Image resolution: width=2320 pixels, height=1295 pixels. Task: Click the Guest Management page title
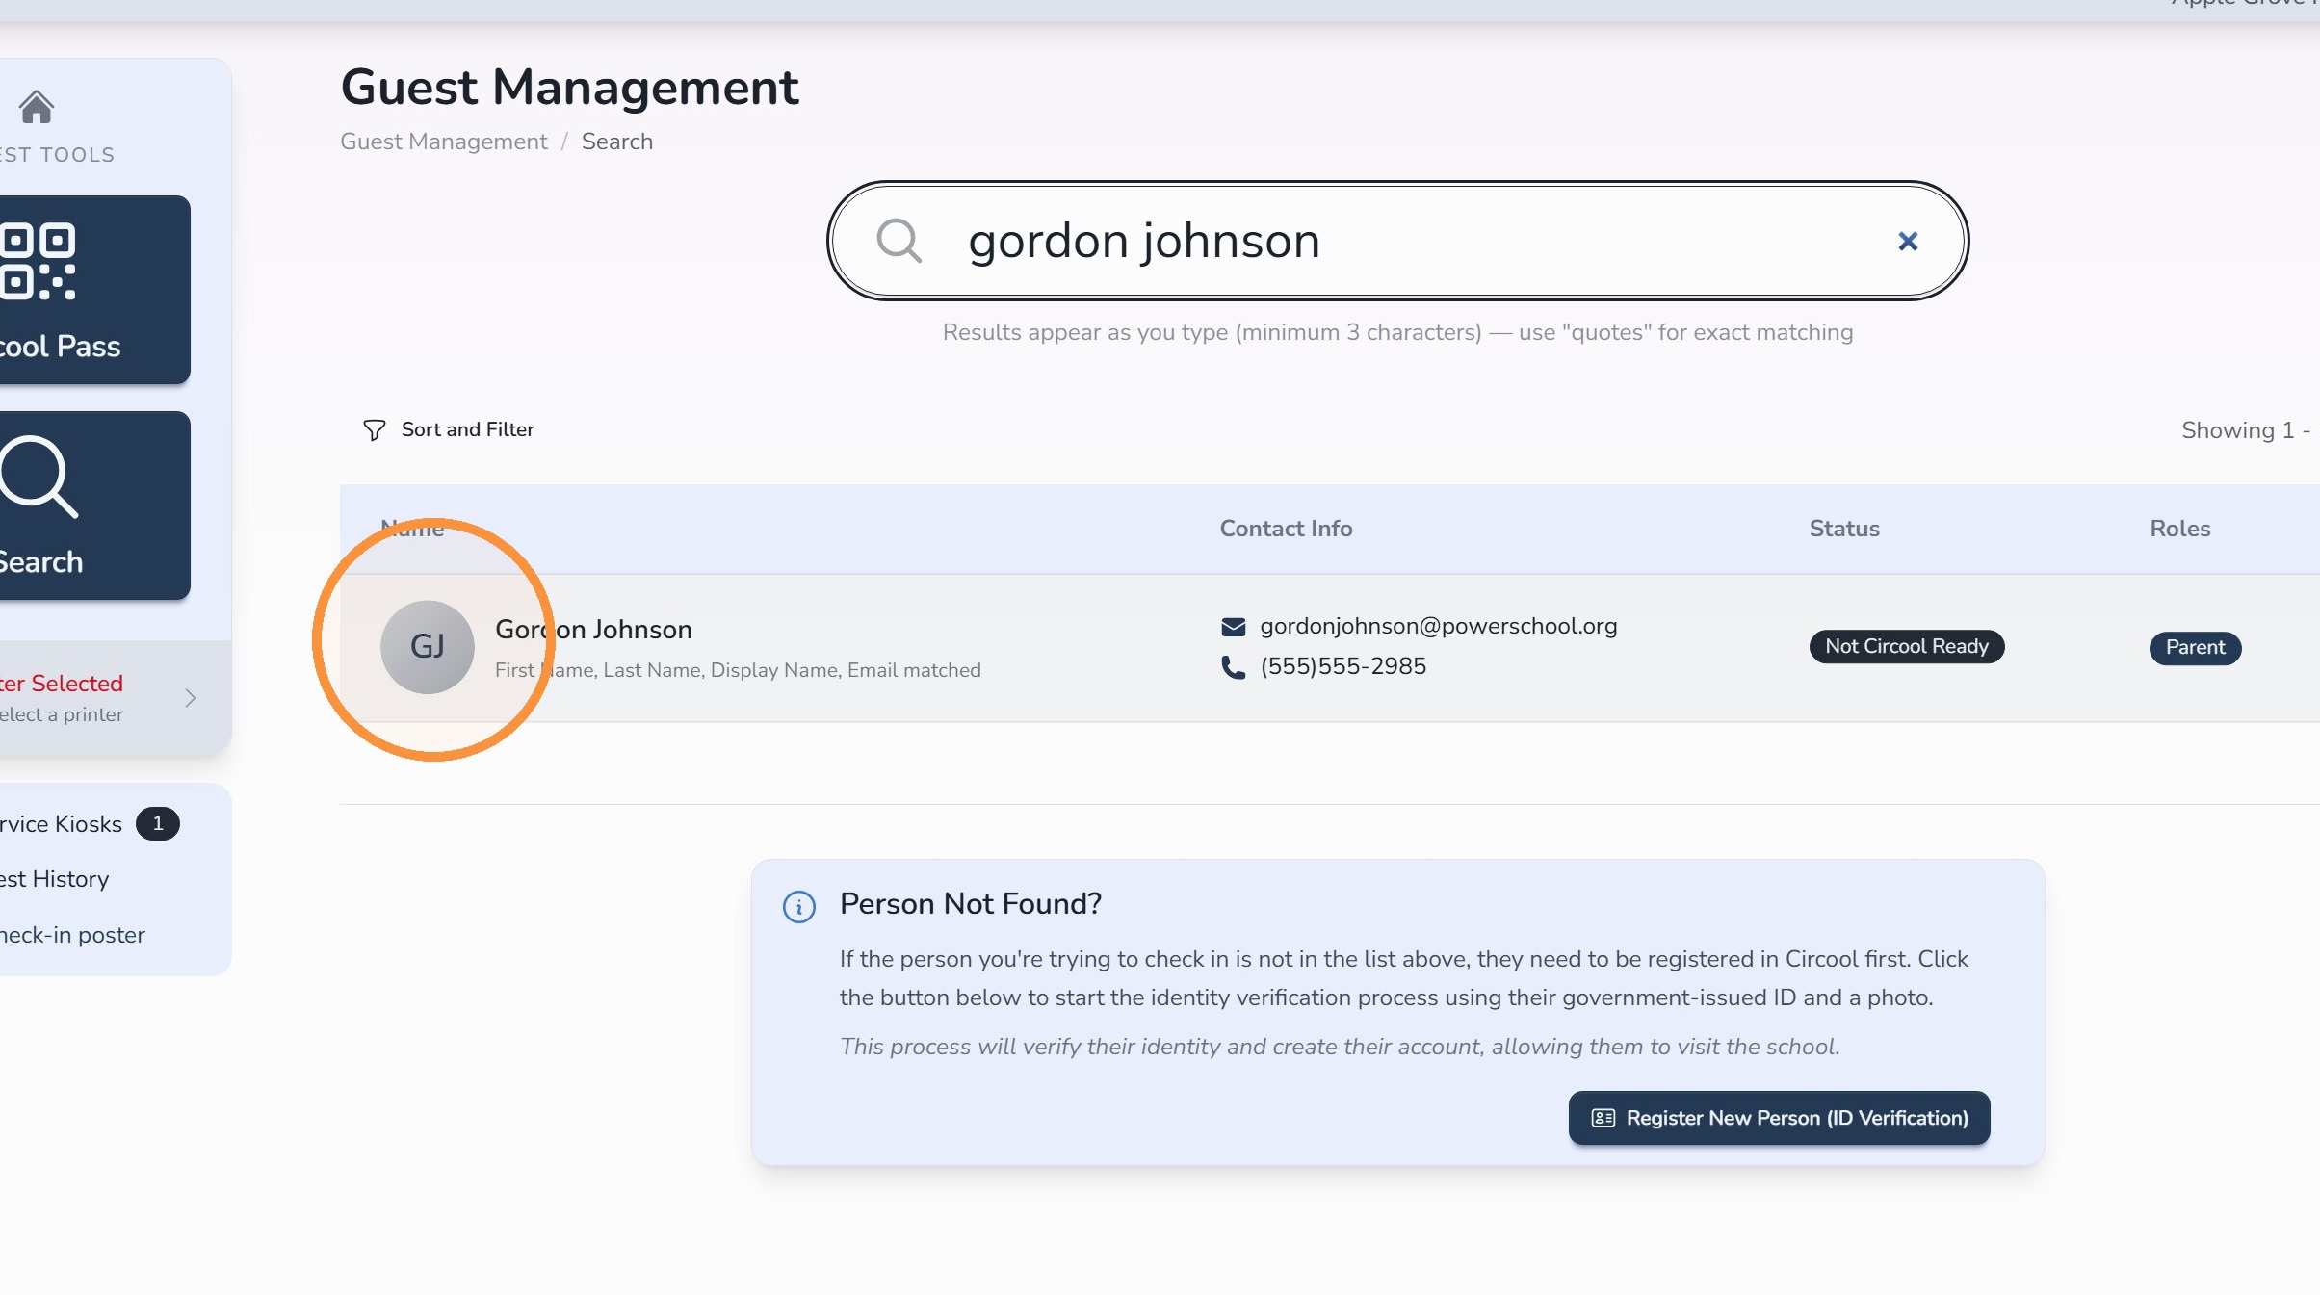pyautogui.click(x=570, y=87)
